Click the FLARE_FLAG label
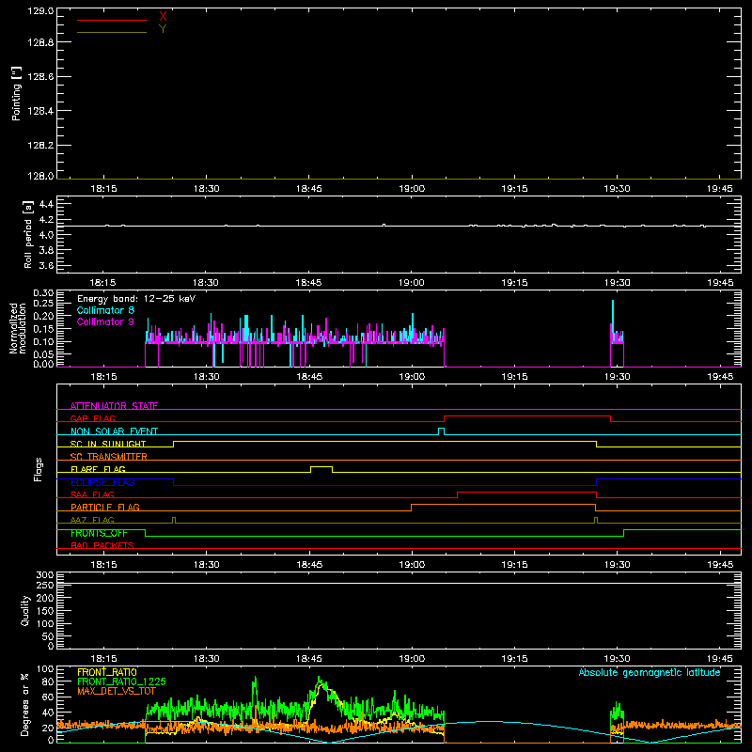752x752 pixels. click(98, 469)
